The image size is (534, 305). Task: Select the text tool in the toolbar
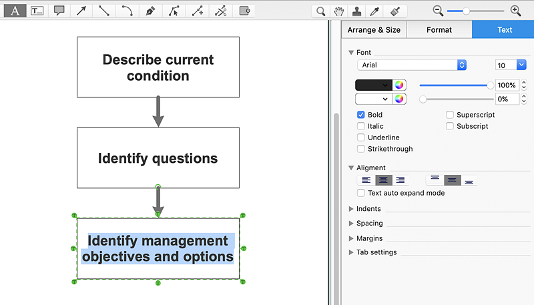[x=15, y=11]
